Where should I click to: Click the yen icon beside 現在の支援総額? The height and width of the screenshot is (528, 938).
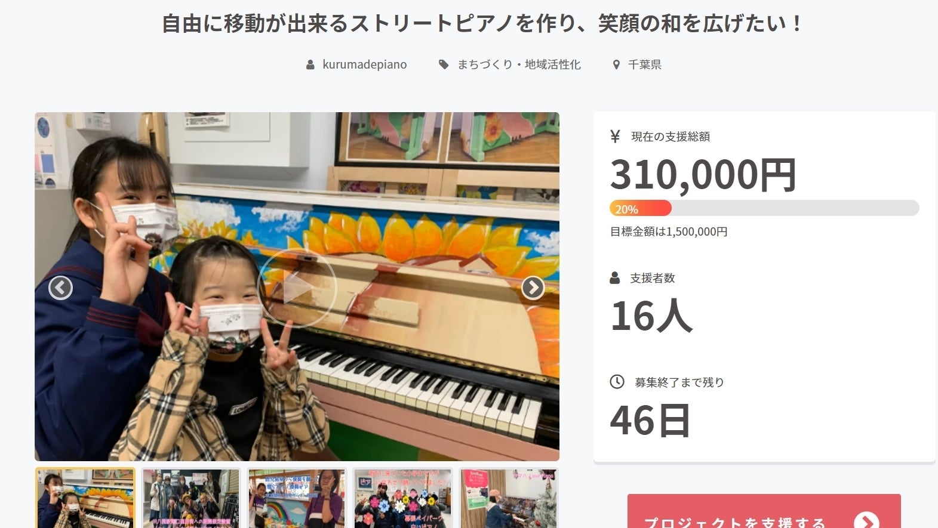(615, 137)
